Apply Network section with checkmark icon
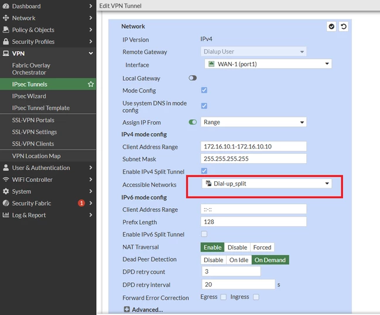Image resolution: width=380 pixels, height=315 pixels. (x=331, y=26)
